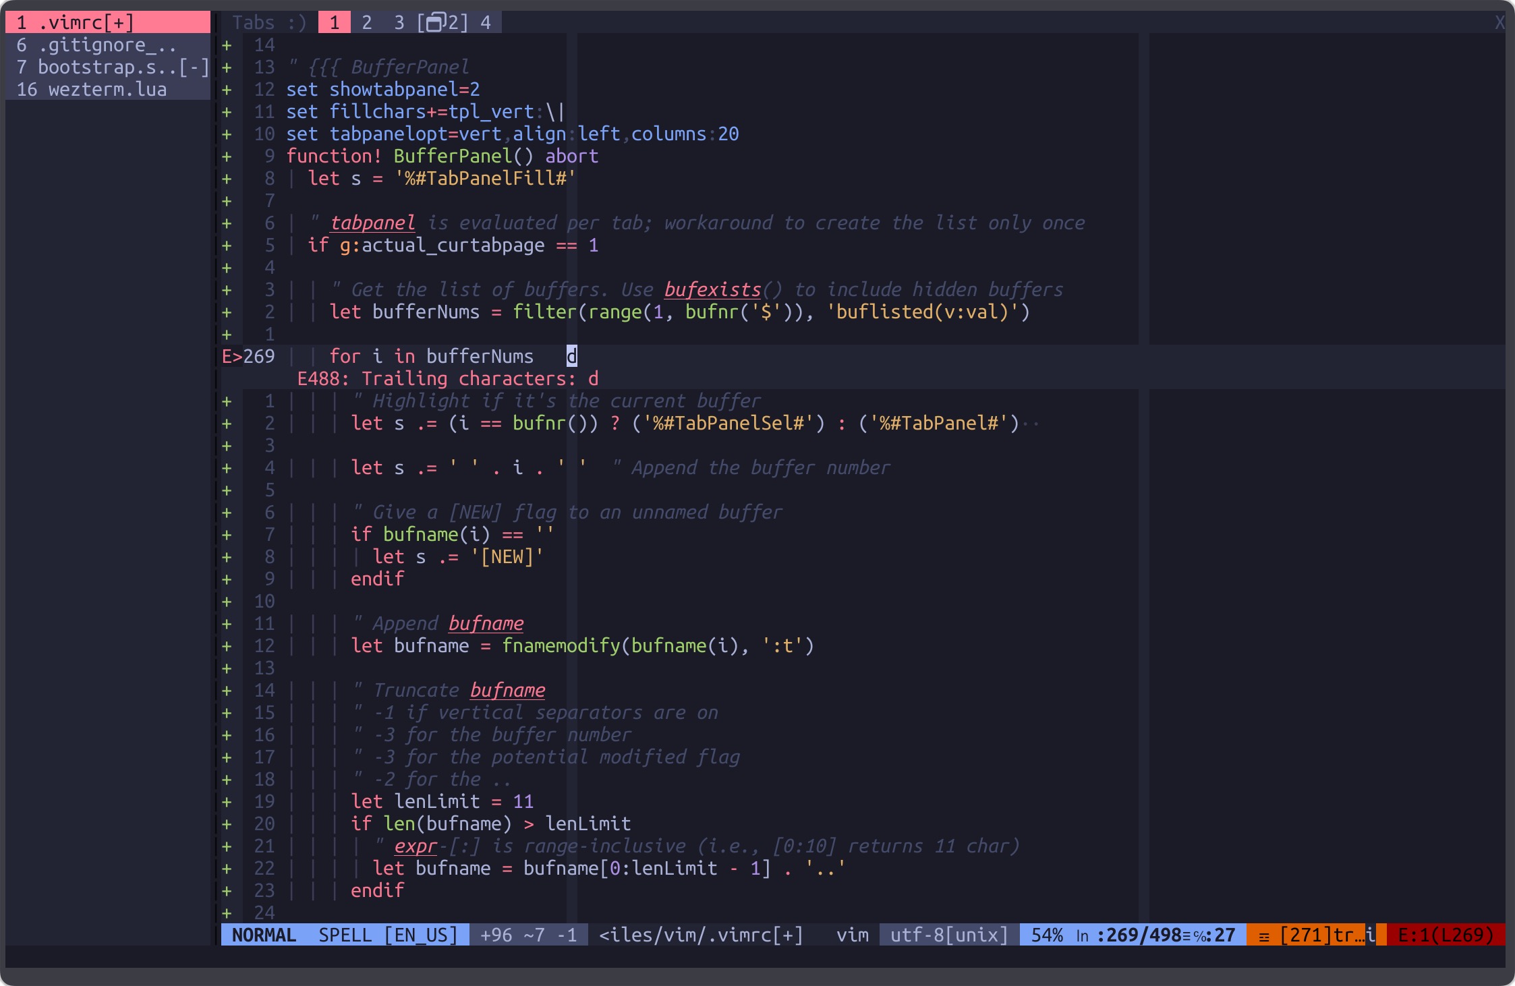Open the wezterm.lua buffer
1515x986 pixels.
tap(108, 89)
